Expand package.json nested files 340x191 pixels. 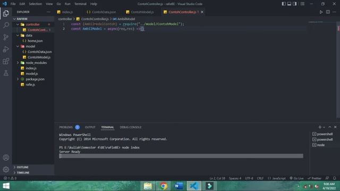[x=18, y=79]
